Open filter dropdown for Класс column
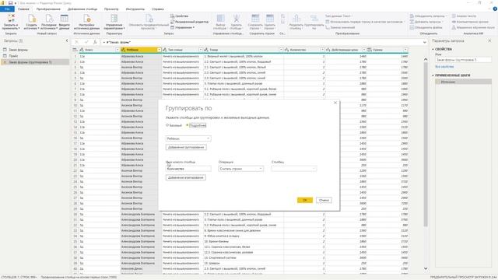Screen dimensions: 498x280 (x=117, y=50)
